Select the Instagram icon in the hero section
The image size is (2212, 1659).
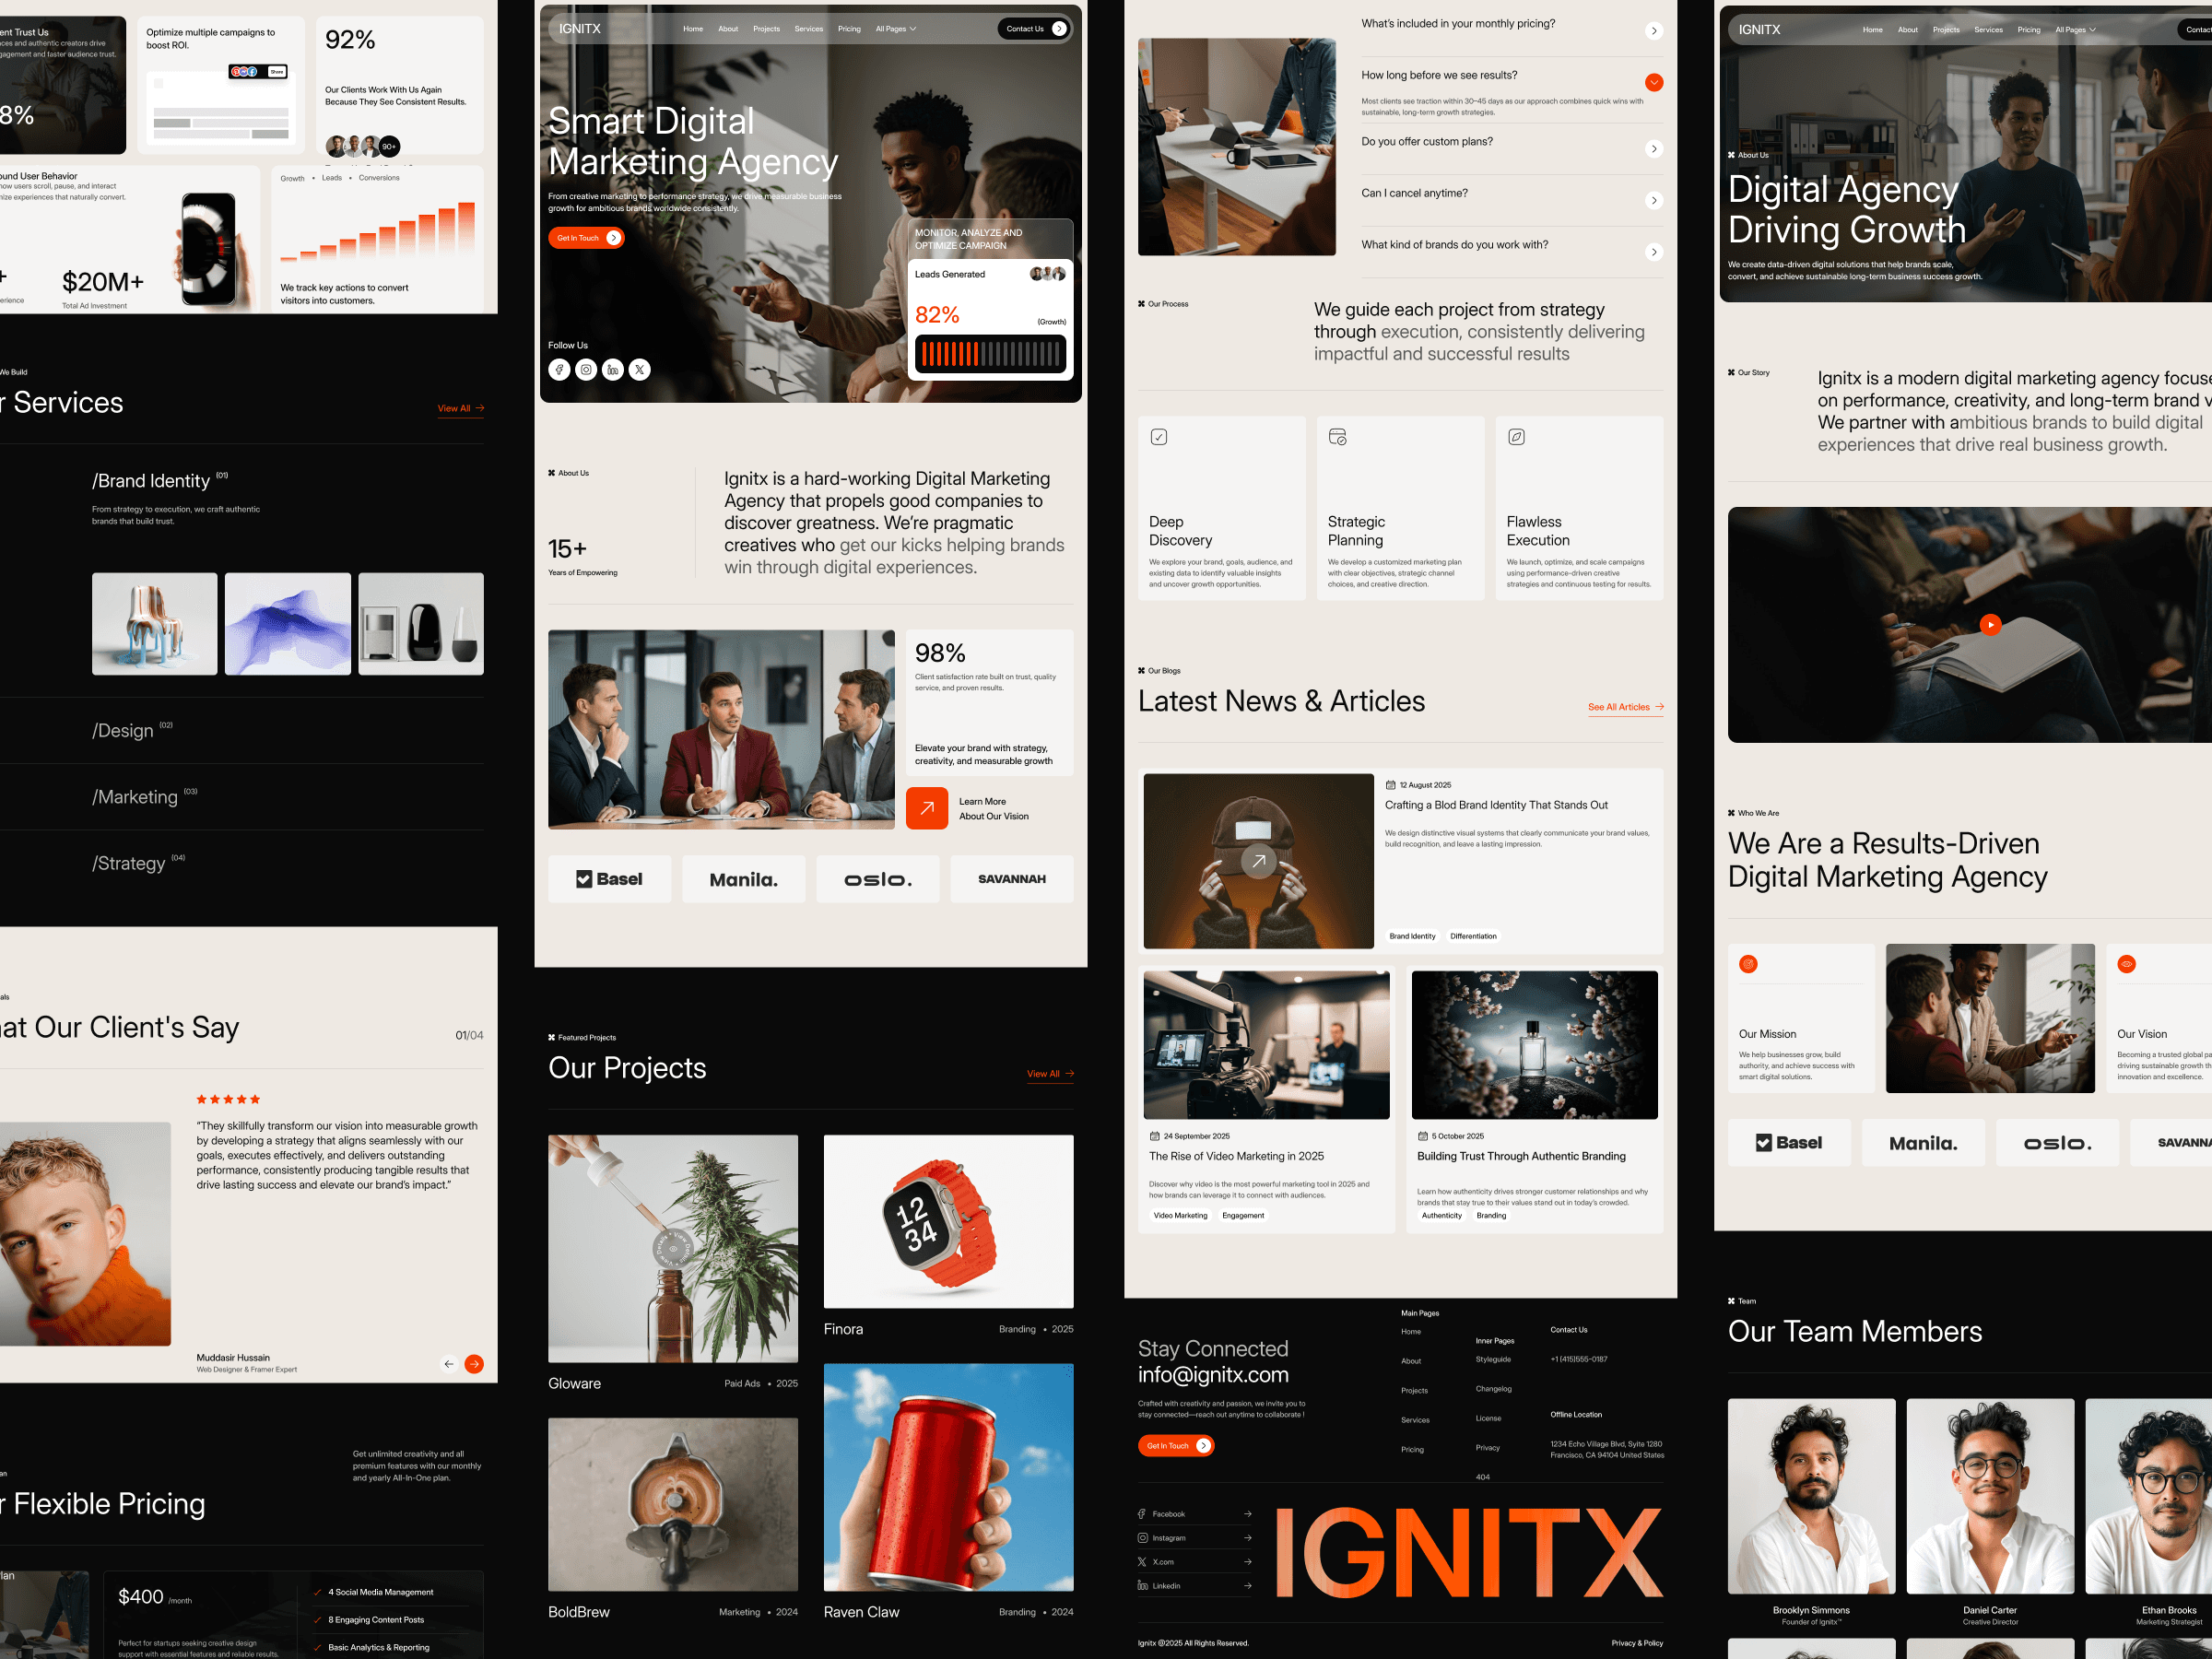(x=586, y=370)
